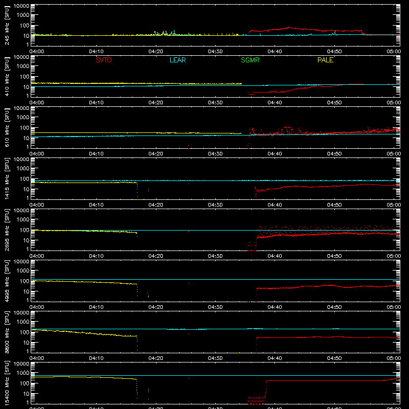Click '04:50' tick under the 4995 MHz panel
Screen dimensions: 409x409
pyautogui.click(x=334, y=307)
